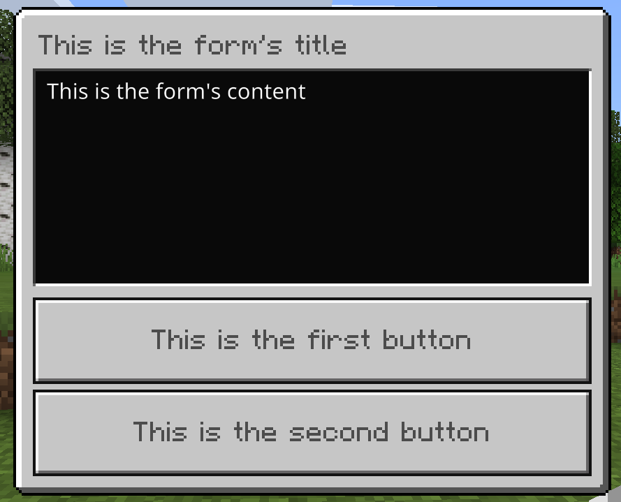This screenshot has height=502, width=621.
Task: Click the gray gap between the two buttons
Action: [x=312, y=387]
